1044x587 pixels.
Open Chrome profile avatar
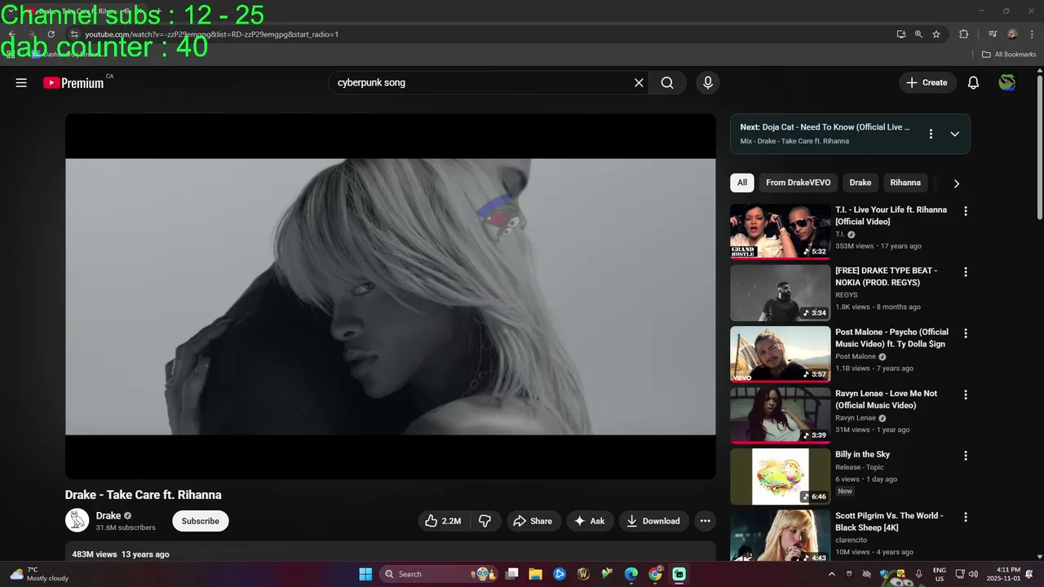(1012, 34)
